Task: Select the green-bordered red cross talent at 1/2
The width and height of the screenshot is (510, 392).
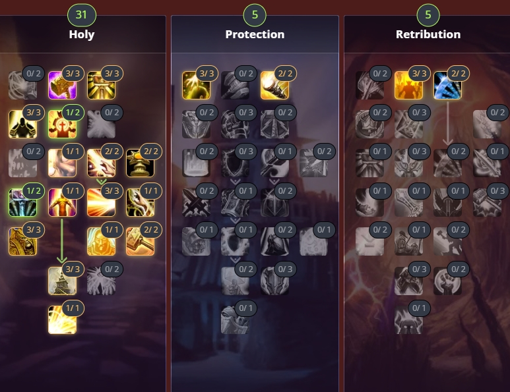Action: tap(62, 124)
